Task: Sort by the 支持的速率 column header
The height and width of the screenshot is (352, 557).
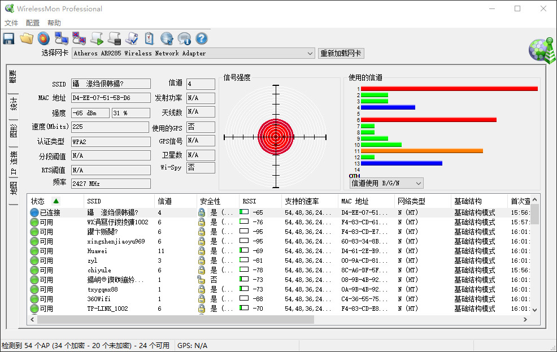Action: (x=310, y=201)
